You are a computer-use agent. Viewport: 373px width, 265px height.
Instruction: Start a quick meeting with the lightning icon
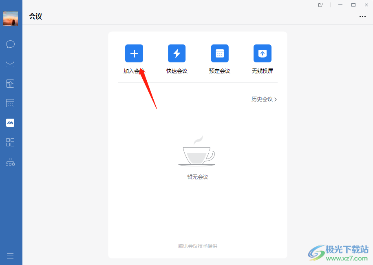point(177,53)
